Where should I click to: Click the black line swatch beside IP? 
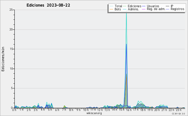(x=168, y=6)
